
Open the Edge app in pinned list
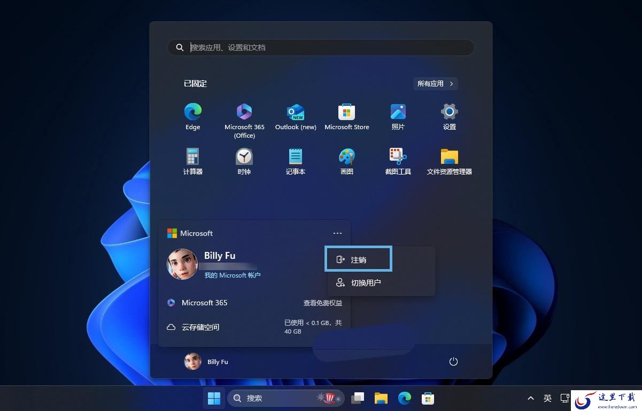click(x=193, y=116)
